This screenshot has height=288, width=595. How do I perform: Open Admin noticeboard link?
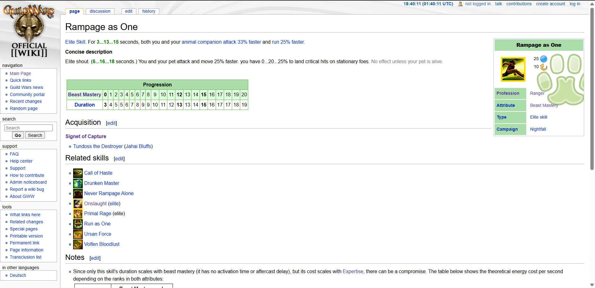(28, 182)
